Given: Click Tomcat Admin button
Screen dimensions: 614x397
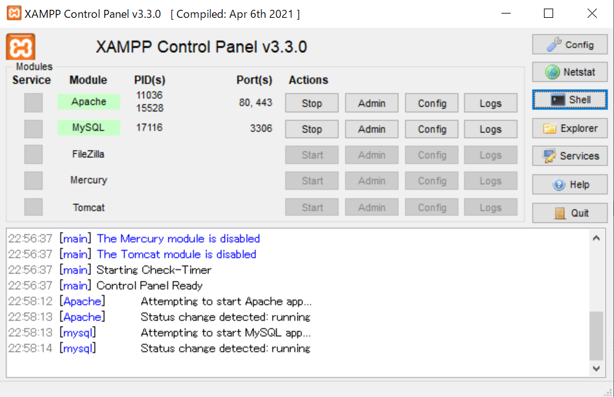Looking at the screenshot, I should pyautogui.click(x=372, y=207).
